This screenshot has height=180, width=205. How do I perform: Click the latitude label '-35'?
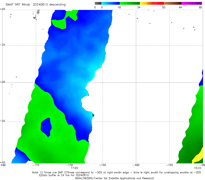click(x=2, y=121)
